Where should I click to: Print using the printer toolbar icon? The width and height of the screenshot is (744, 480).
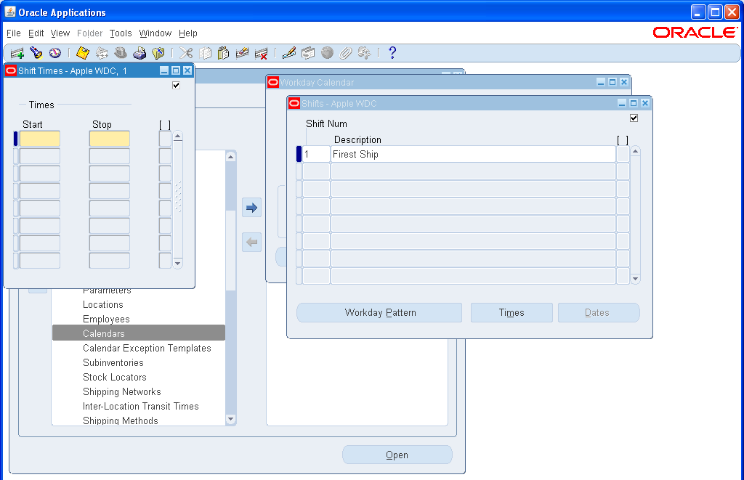pos(139,52)
